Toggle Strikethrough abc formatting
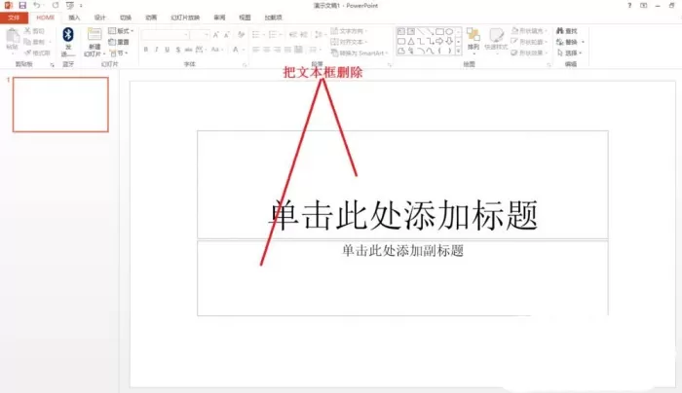 point(188,50)
